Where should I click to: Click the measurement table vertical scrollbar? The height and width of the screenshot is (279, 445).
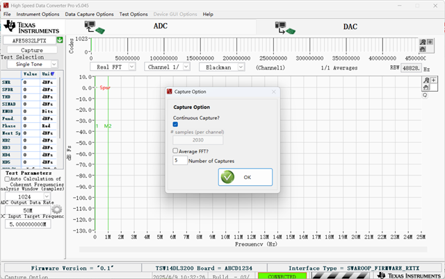60,108
